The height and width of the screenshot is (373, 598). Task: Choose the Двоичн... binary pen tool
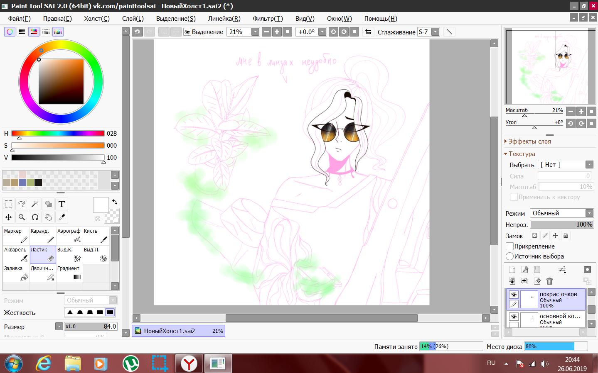(42, 273)
